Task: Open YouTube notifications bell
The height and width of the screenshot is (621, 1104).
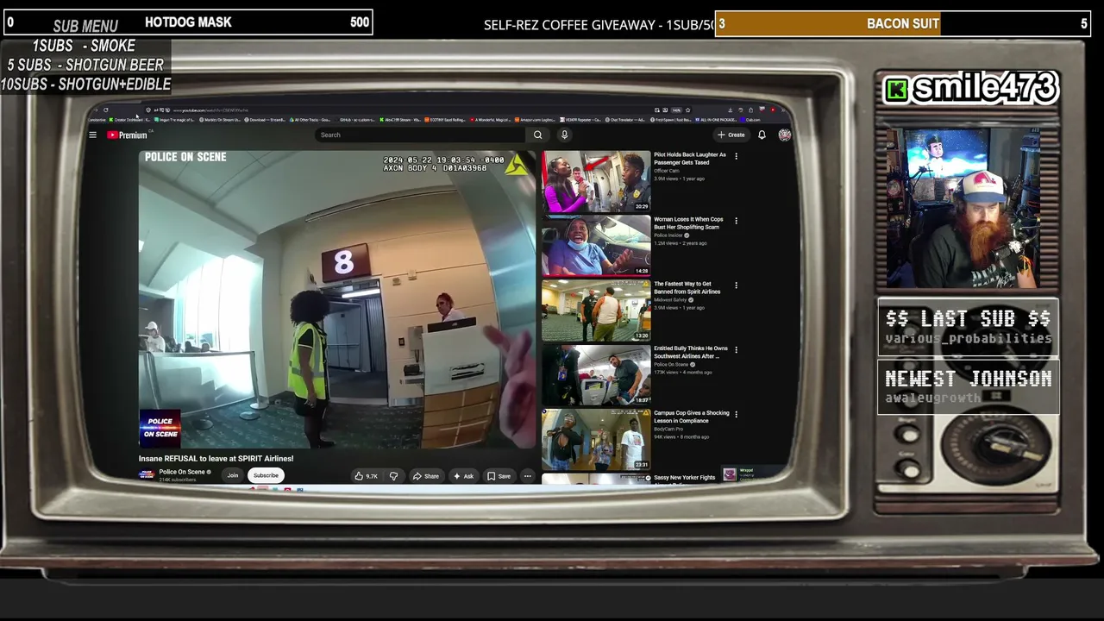Action: point(762,135)
